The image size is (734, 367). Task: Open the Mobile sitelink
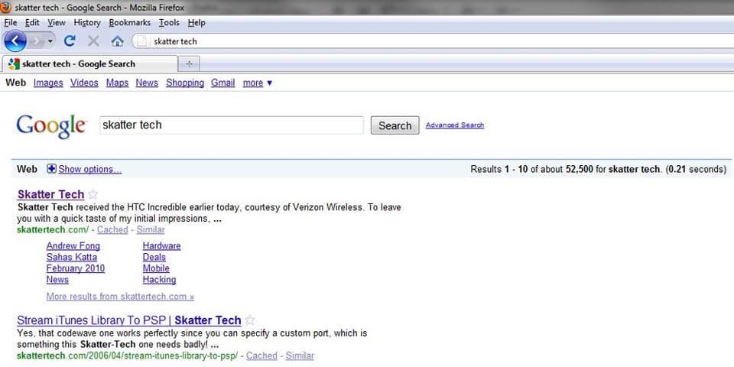pos(156,268)
